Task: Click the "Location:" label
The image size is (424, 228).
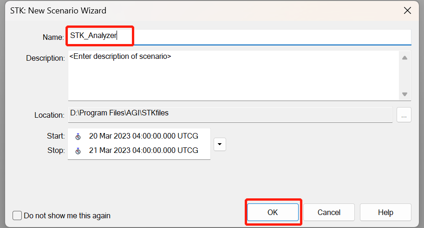Action: (49, 115)
